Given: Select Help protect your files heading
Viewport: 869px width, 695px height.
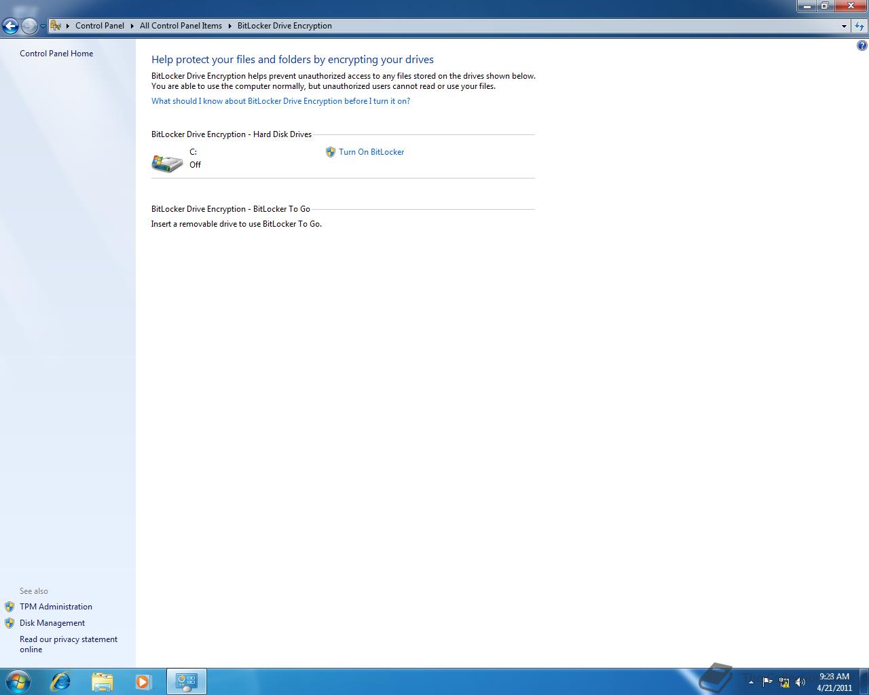Looking at the screenshot, I should [293, 60].
